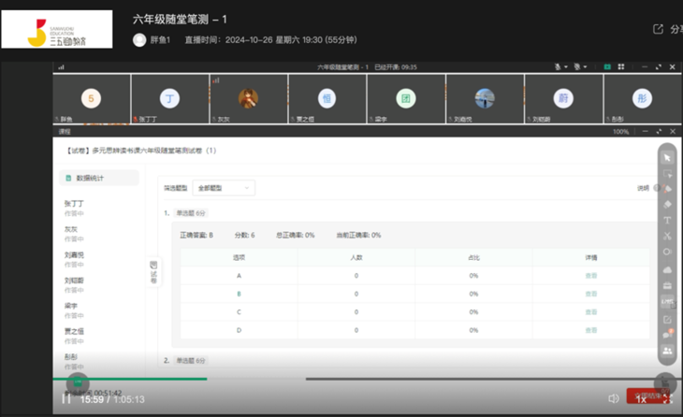Expand the 试卷 side panel tab
The height and width of the screenshot is (417, 683).
click(x=153, y=273)
